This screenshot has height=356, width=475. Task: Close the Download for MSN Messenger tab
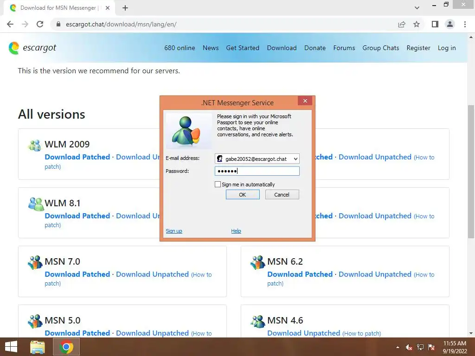pyautogui.click(x=108, y=8)
